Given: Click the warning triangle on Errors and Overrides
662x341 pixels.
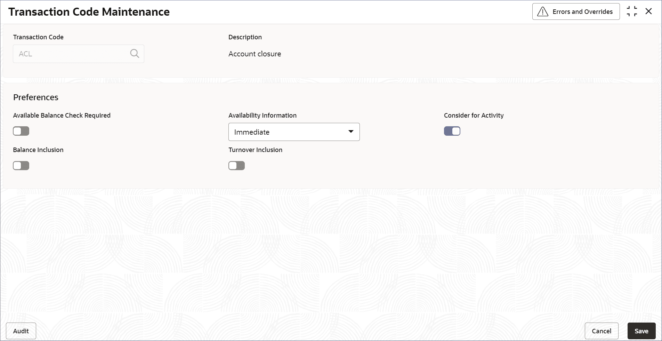Looking at the screenshot, I should click(542, 12).
